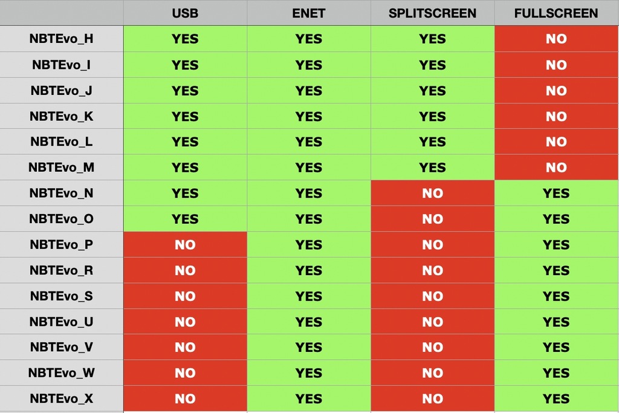The height and width of the screenshot is (413, 619).
Task: Select the NBTEvo_H row header
Action: point(62,39)
